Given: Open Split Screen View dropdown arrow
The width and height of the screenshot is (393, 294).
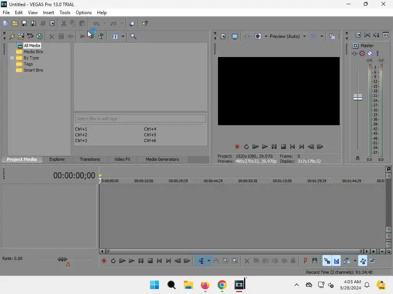Looking at the screenshot, I should coord(266,36).
